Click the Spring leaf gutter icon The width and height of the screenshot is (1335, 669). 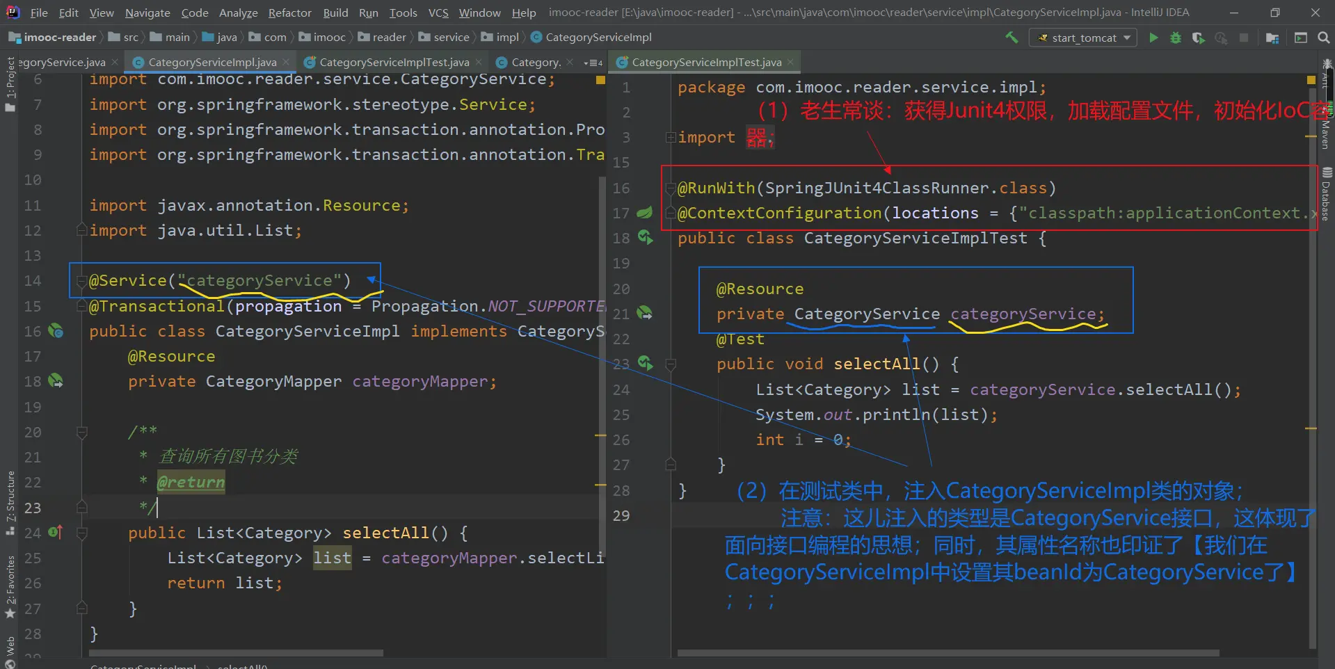(x=645, y=213)
